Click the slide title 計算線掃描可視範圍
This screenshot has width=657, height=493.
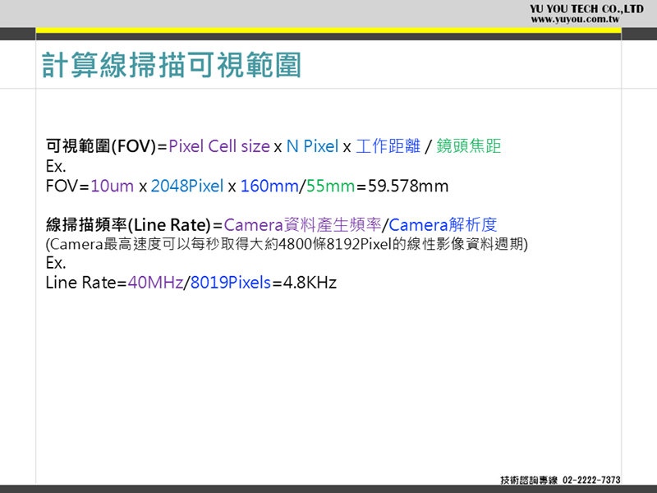click(x=172, y=65)
